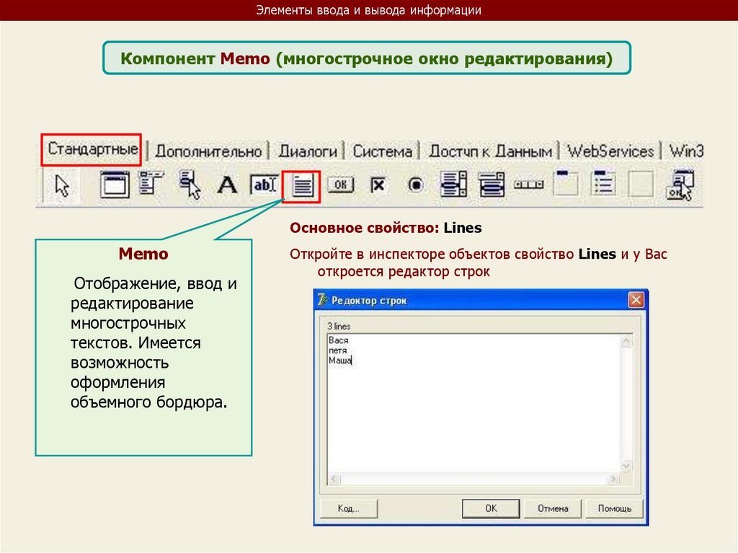The image size is (738, 553).
Task: Click the line 'Маша' in editor
Action: pyautogui.click(x=340, y=360)
